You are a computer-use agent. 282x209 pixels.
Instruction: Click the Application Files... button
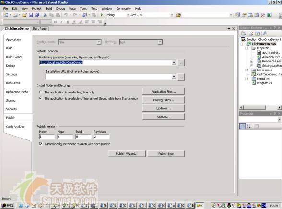click(x=164, y=91)
